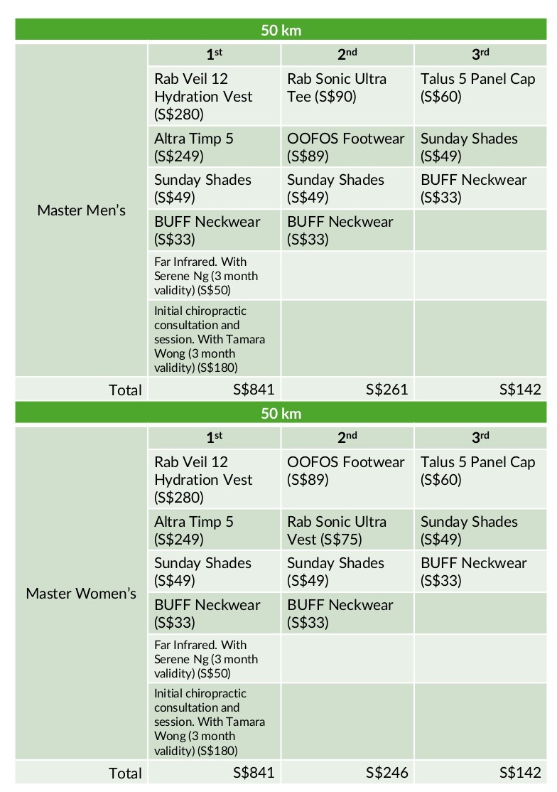Select the Master Men's category cell
The image size is (557, 792).
pyautogui.click(x=81, y=210)
